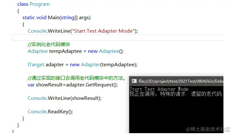Click 'Console.WriteLine(showResult);' line

tap(65, 98)
